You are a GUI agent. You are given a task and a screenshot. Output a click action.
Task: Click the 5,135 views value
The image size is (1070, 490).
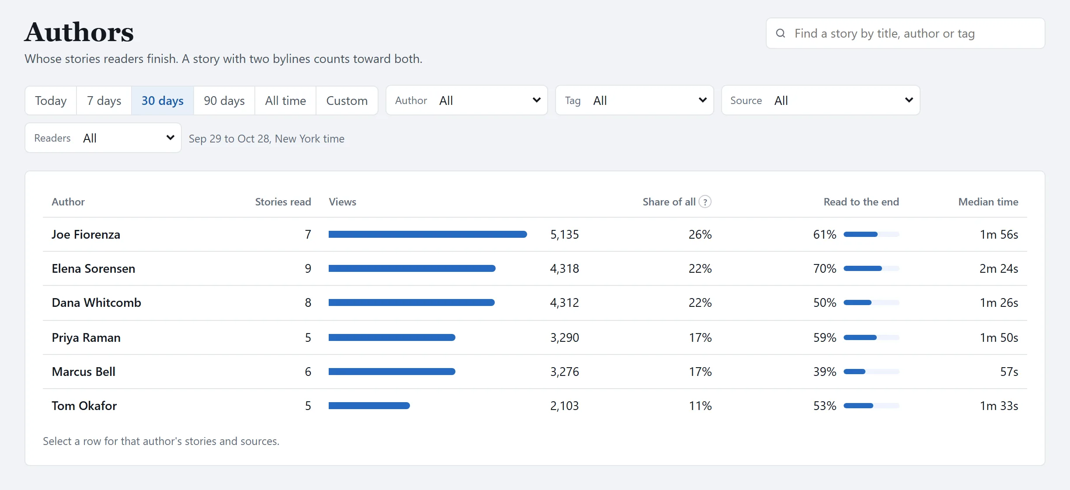565,235
